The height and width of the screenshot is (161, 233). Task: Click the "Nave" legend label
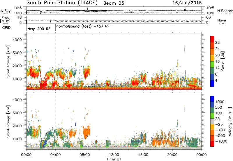[221, 20]
